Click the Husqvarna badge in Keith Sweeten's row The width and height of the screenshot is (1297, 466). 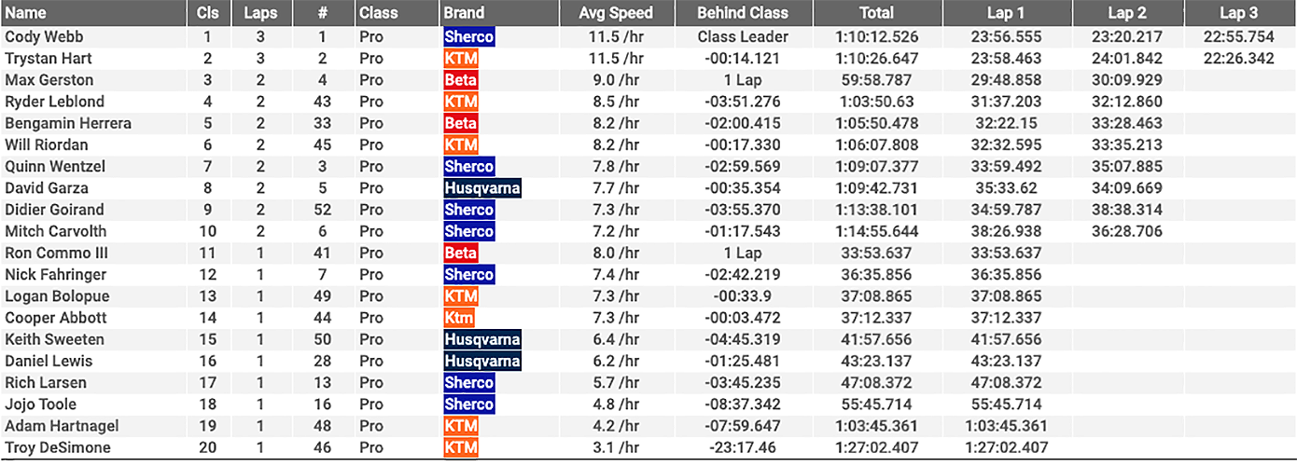click(482, 339)
